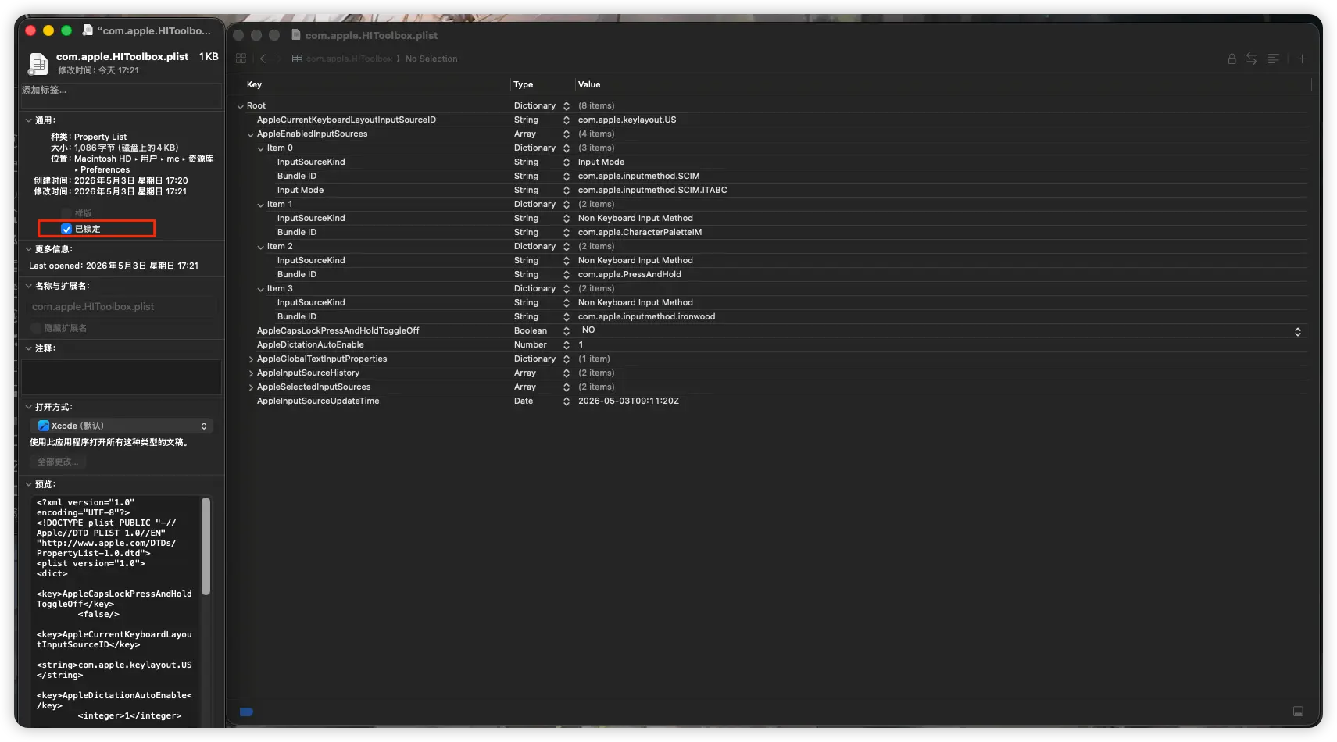Collapse the 名称与扩展名 section

29,286
